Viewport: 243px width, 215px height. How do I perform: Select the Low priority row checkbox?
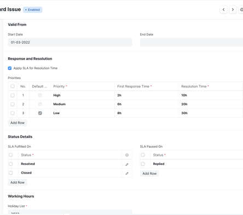(x=13, y=113)
